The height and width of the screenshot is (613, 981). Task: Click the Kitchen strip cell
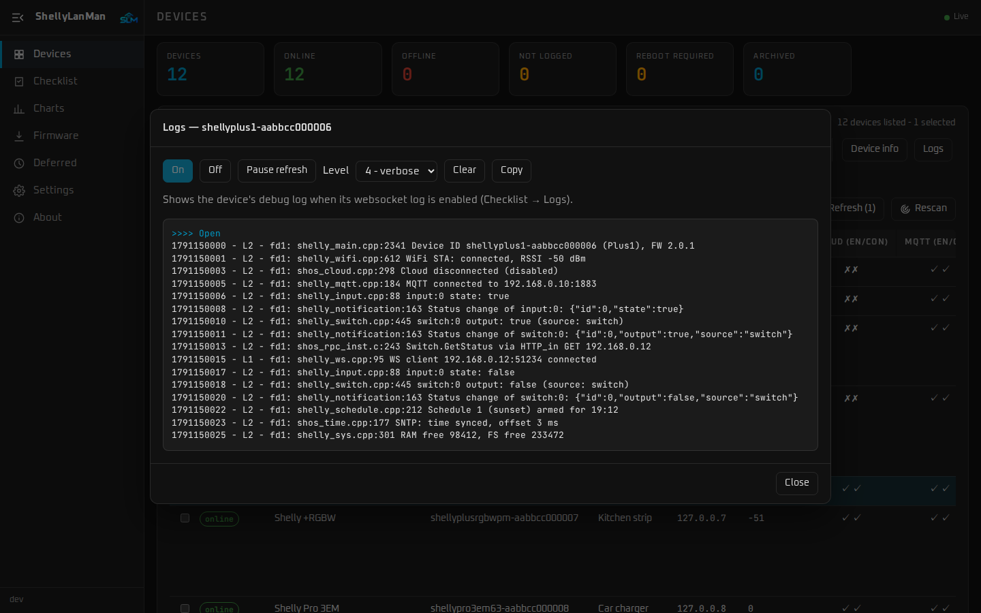(x=625, y=518)
